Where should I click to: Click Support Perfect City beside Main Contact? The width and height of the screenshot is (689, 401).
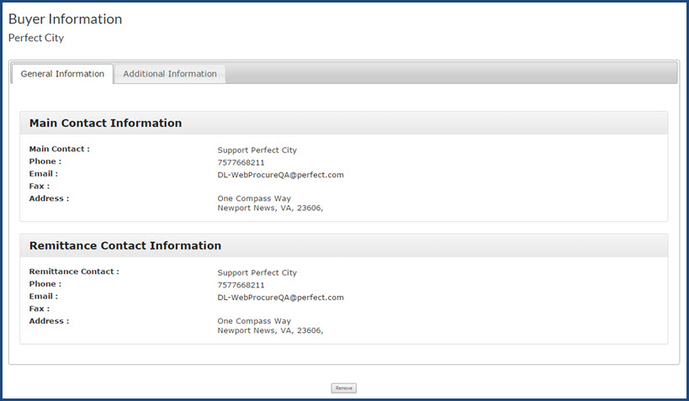257,150
